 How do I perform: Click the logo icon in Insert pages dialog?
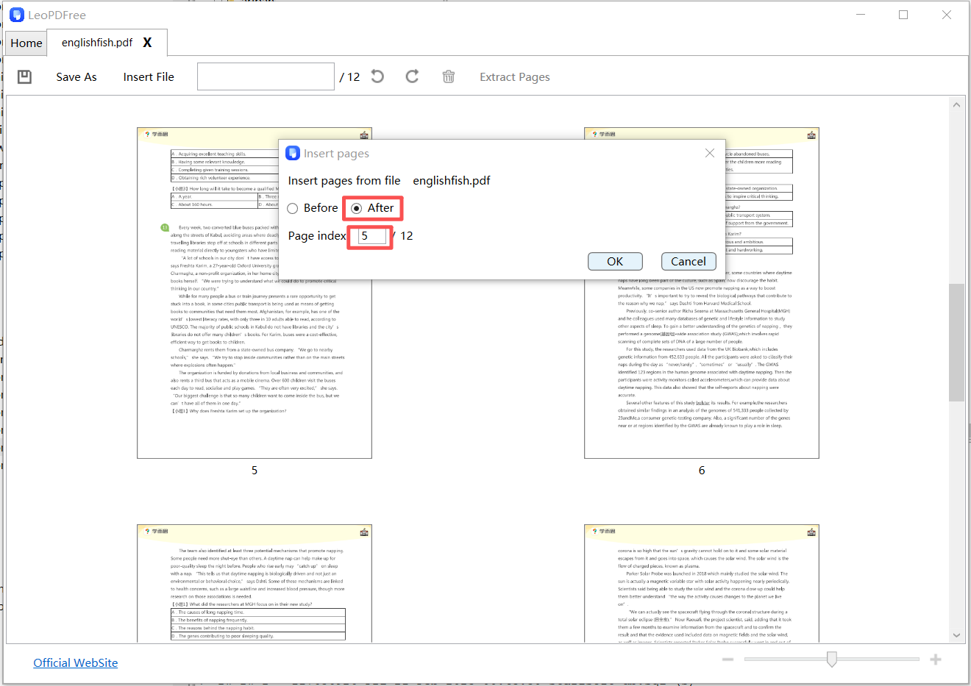click(x=293, y=152)
